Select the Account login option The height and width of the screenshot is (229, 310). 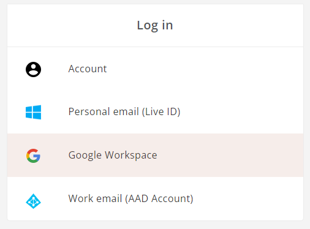pos(155,69)
